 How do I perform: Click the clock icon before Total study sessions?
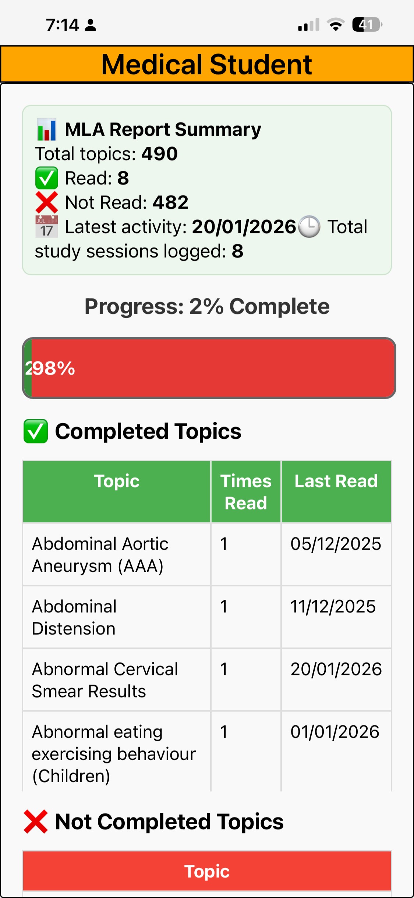click(x=308, y=226)
